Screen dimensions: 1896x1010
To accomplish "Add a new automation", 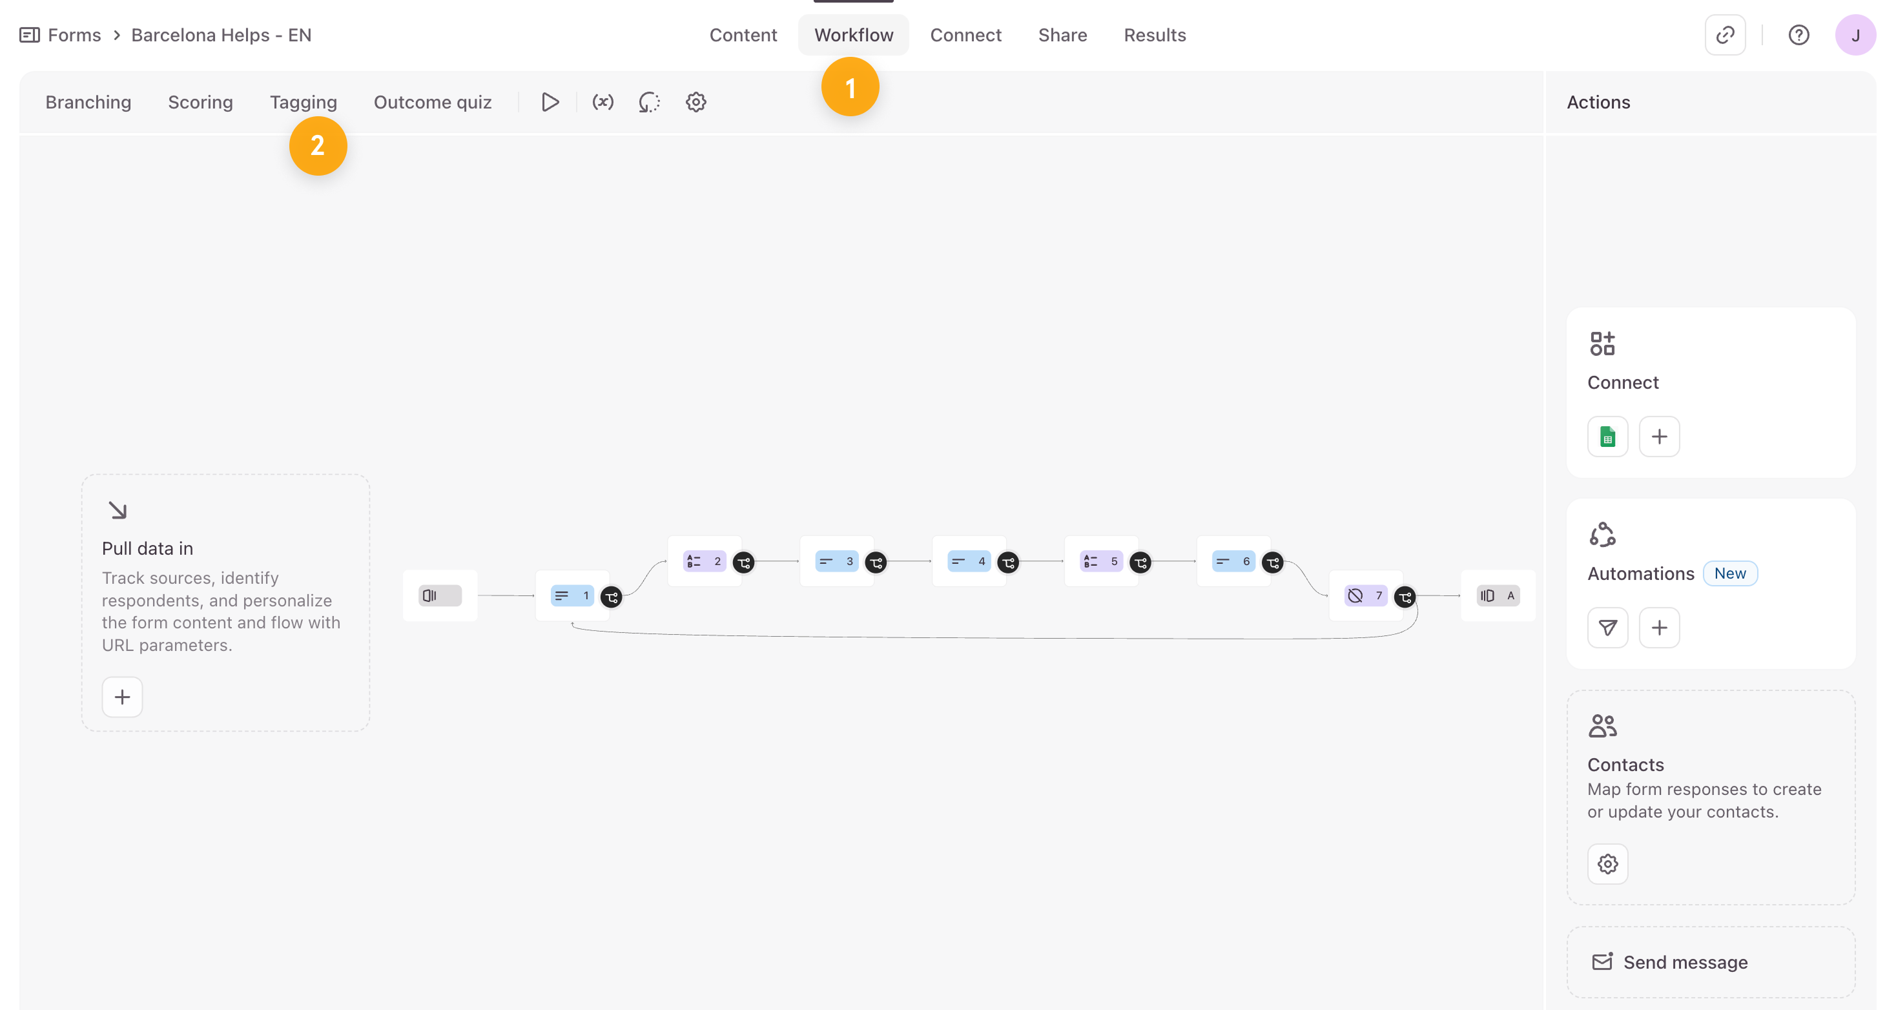I will [x=1659, y=627].
